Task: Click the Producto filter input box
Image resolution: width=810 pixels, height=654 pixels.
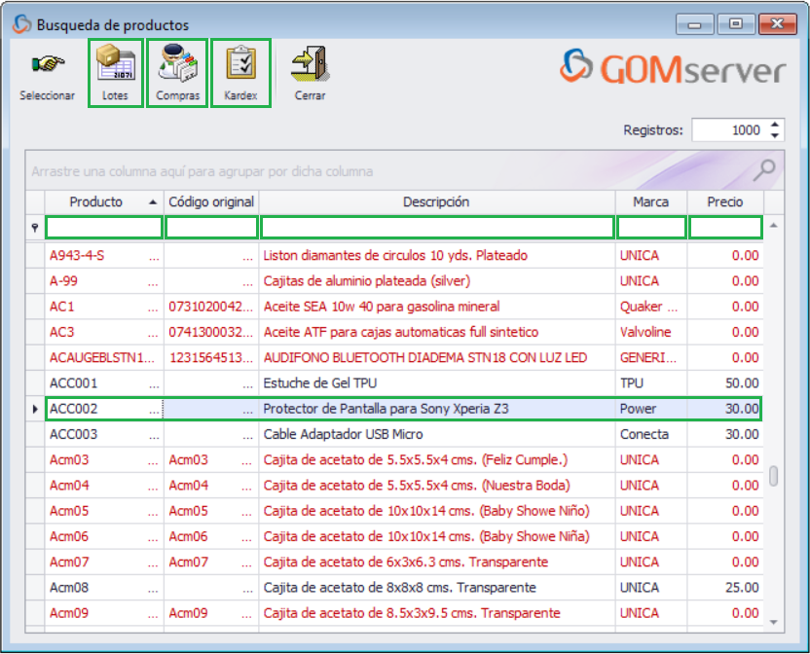Action: tap(104, 227)
